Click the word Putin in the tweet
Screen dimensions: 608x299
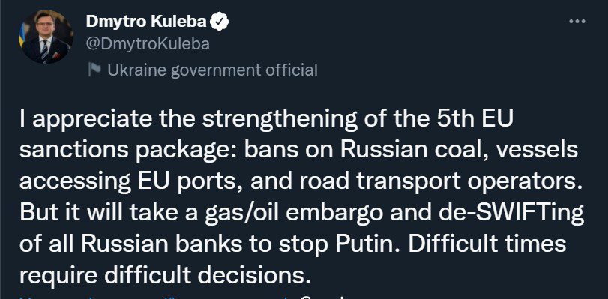[x=370, y=244]
